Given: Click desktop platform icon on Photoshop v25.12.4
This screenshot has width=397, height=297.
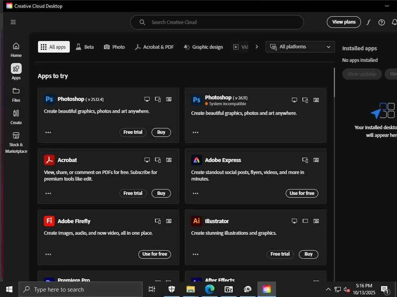Looking at the screenshot, I should click(147, 99).
